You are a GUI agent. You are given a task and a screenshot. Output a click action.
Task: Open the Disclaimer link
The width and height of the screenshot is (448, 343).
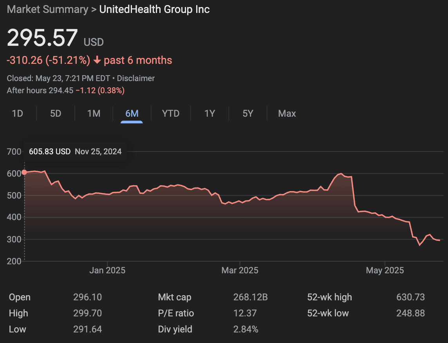tap(136, 78)
